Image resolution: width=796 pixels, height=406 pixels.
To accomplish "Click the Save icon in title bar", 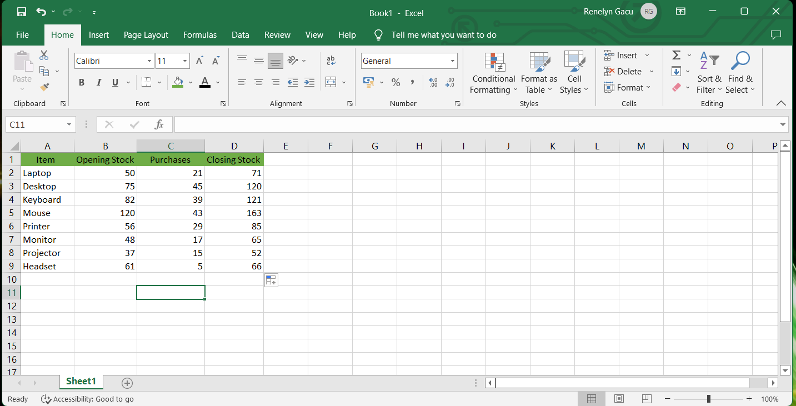I will coord(22,12).
